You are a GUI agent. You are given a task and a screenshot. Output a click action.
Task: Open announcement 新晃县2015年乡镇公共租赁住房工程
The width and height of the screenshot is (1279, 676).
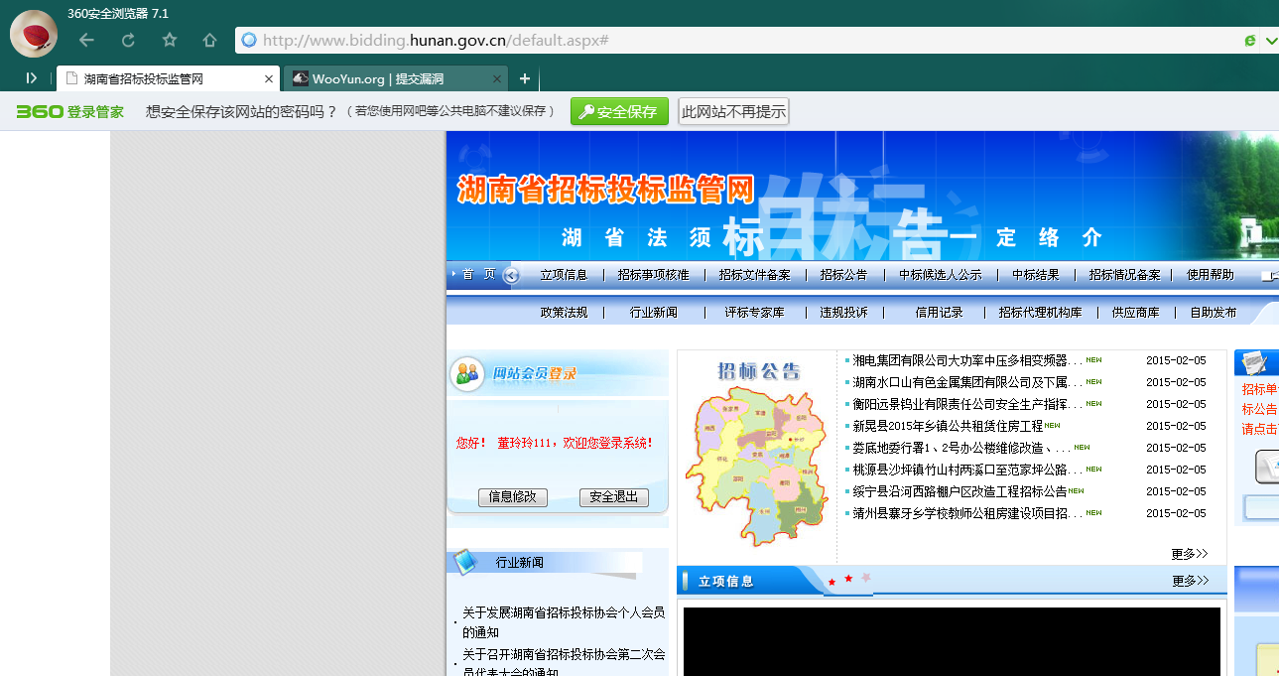948,426
